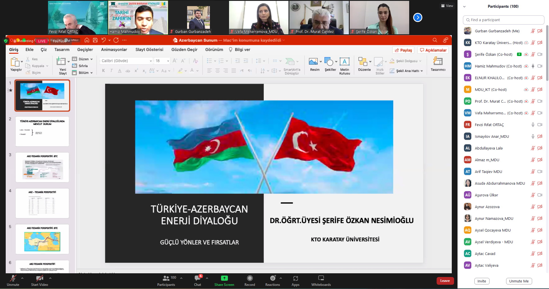Click search icon in PowerPoint title bar
This screenshot has width=549, height=289.
[435, 40]
